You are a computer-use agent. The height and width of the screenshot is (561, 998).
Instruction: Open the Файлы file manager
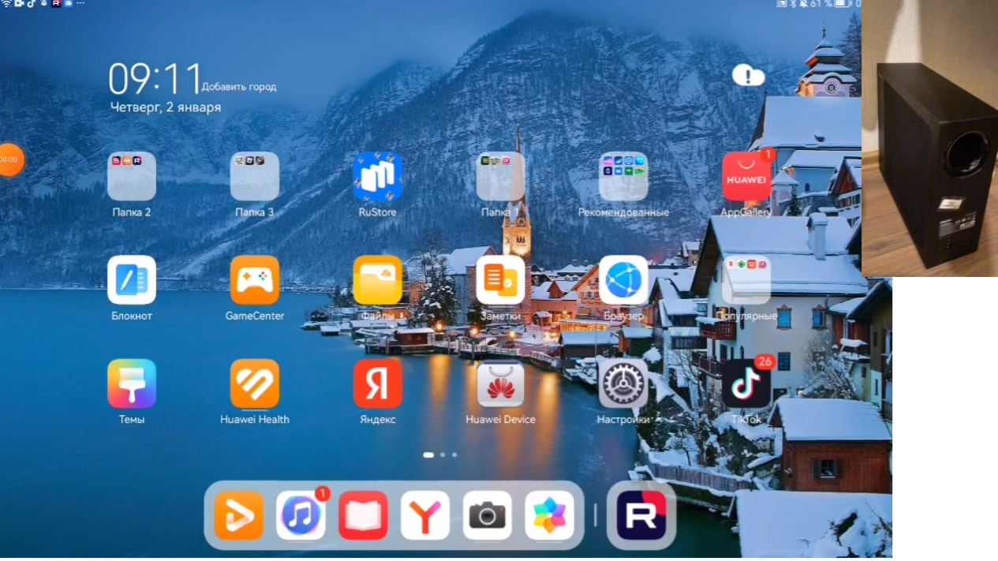pyautogui.click(x=378, y=280)
